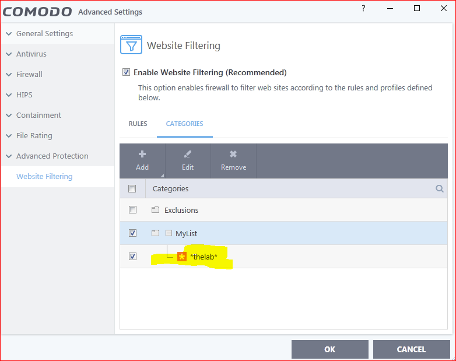The image size is (456, 361).
Task: Click the COMODO logo
Action: (37, 12)
